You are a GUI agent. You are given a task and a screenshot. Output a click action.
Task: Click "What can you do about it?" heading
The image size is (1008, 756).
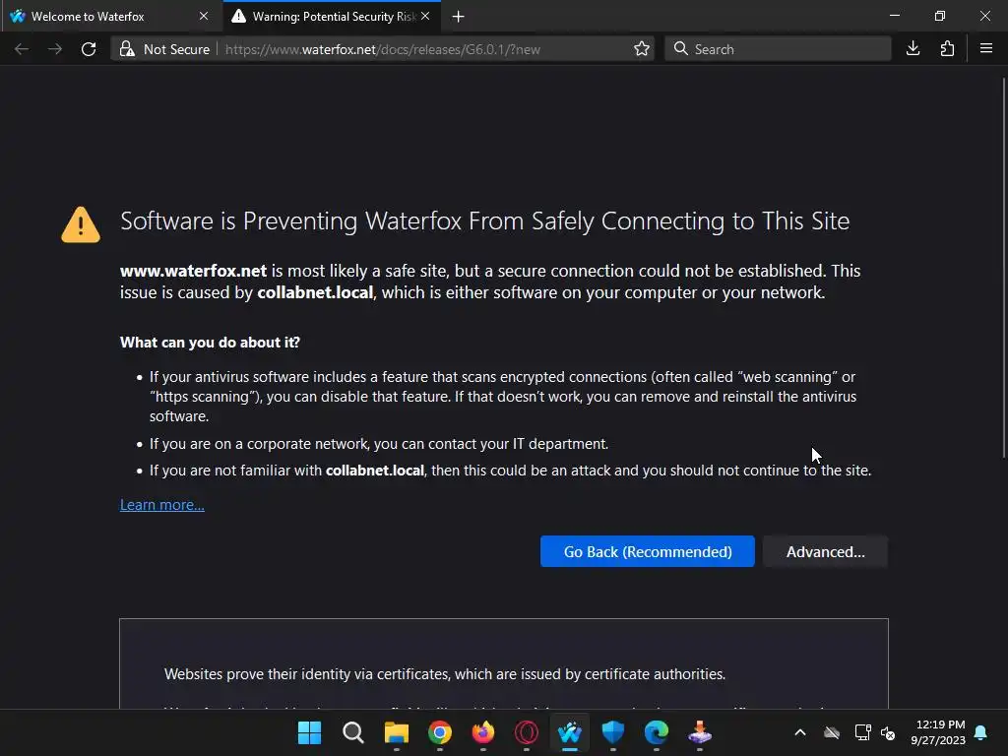(210, 342)
